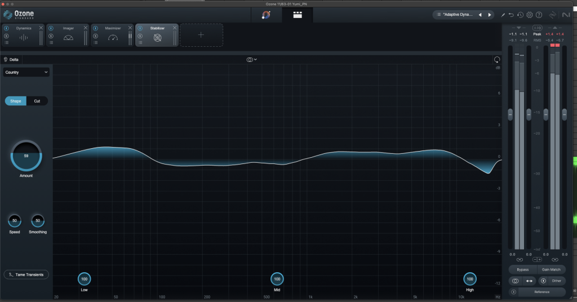Click the swap channels arrow icon
This screenshot has width=577, height=302.
click(x=529, y=281)
